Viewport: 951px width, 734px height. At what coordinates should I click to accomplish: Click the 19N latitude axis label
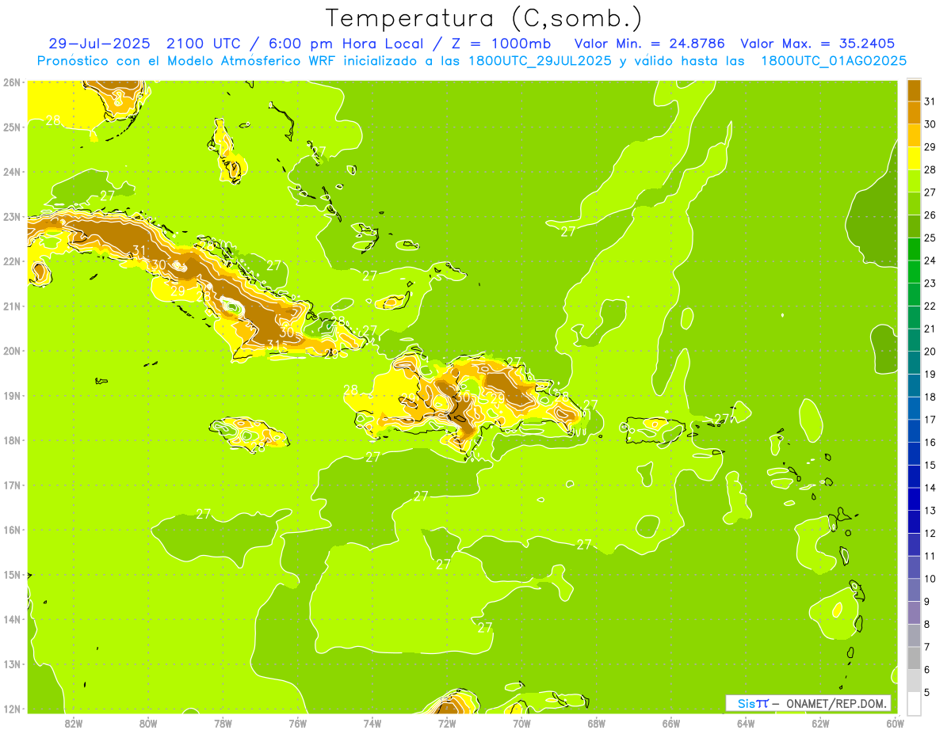pyautogui.click(x=12, y=395)
